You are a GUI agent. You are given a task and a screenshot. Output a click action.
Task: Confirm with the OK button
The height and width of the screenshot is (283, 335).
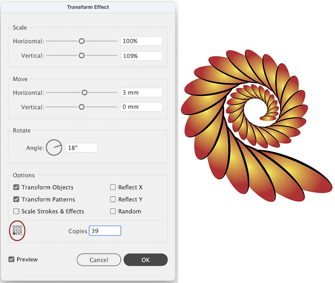145,260
